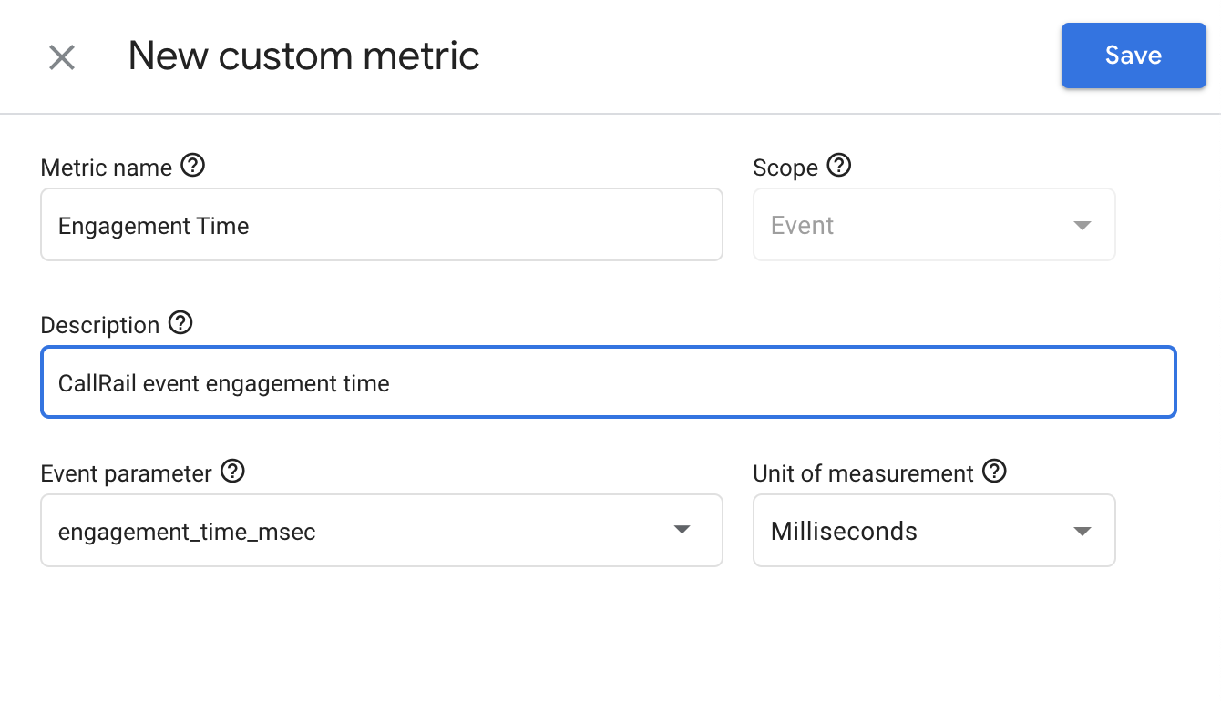
Task: Save the new custom metric
Action: [x=1133, y=56]
